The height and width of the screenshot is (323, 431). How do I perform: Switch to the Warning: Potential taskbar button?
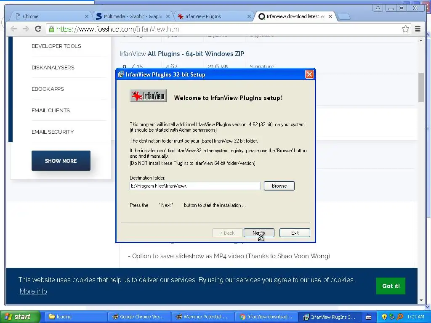(x=202, y=317)
